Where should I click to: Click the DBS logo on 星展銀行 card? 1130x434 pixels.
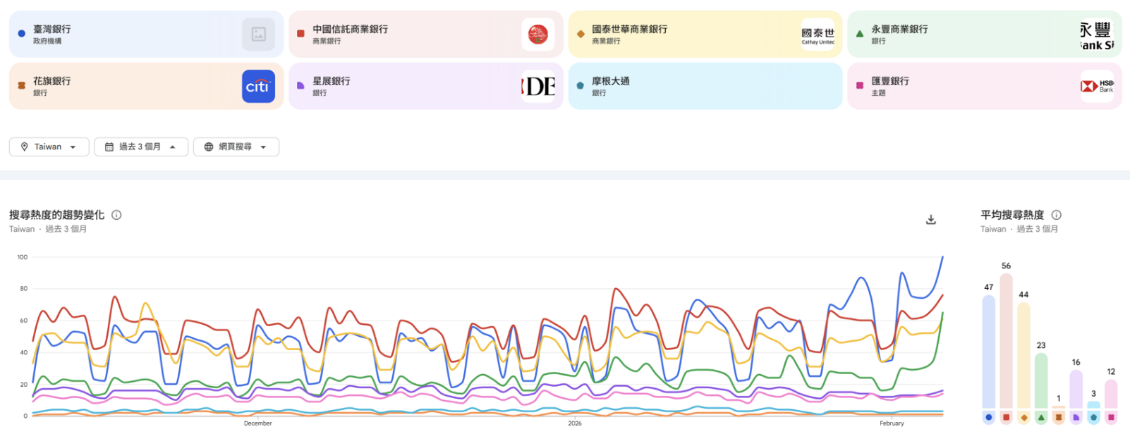(537, 87)
